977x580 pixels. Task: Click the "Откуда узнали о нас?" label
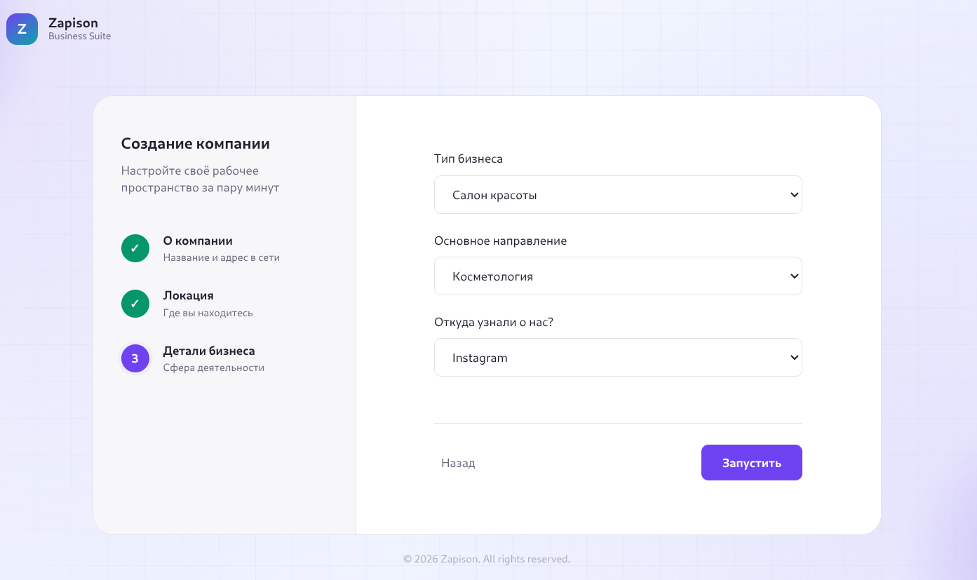tap(494, 322)
